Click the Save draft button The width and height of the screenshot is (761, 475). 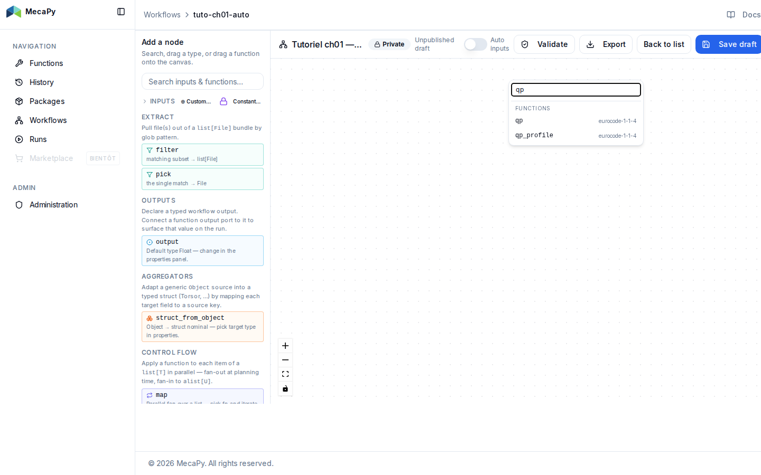pos(729,44)
